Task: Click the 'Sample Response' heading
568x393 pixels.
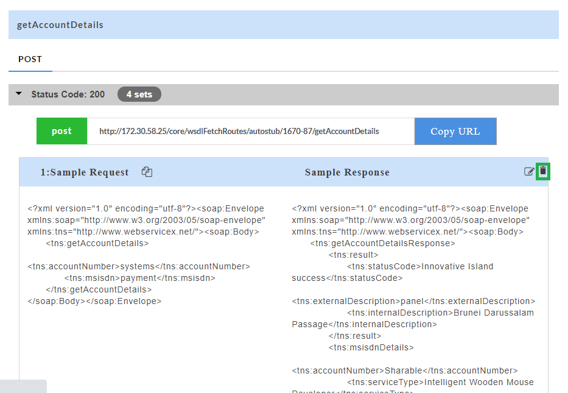Action: [347, 172]
